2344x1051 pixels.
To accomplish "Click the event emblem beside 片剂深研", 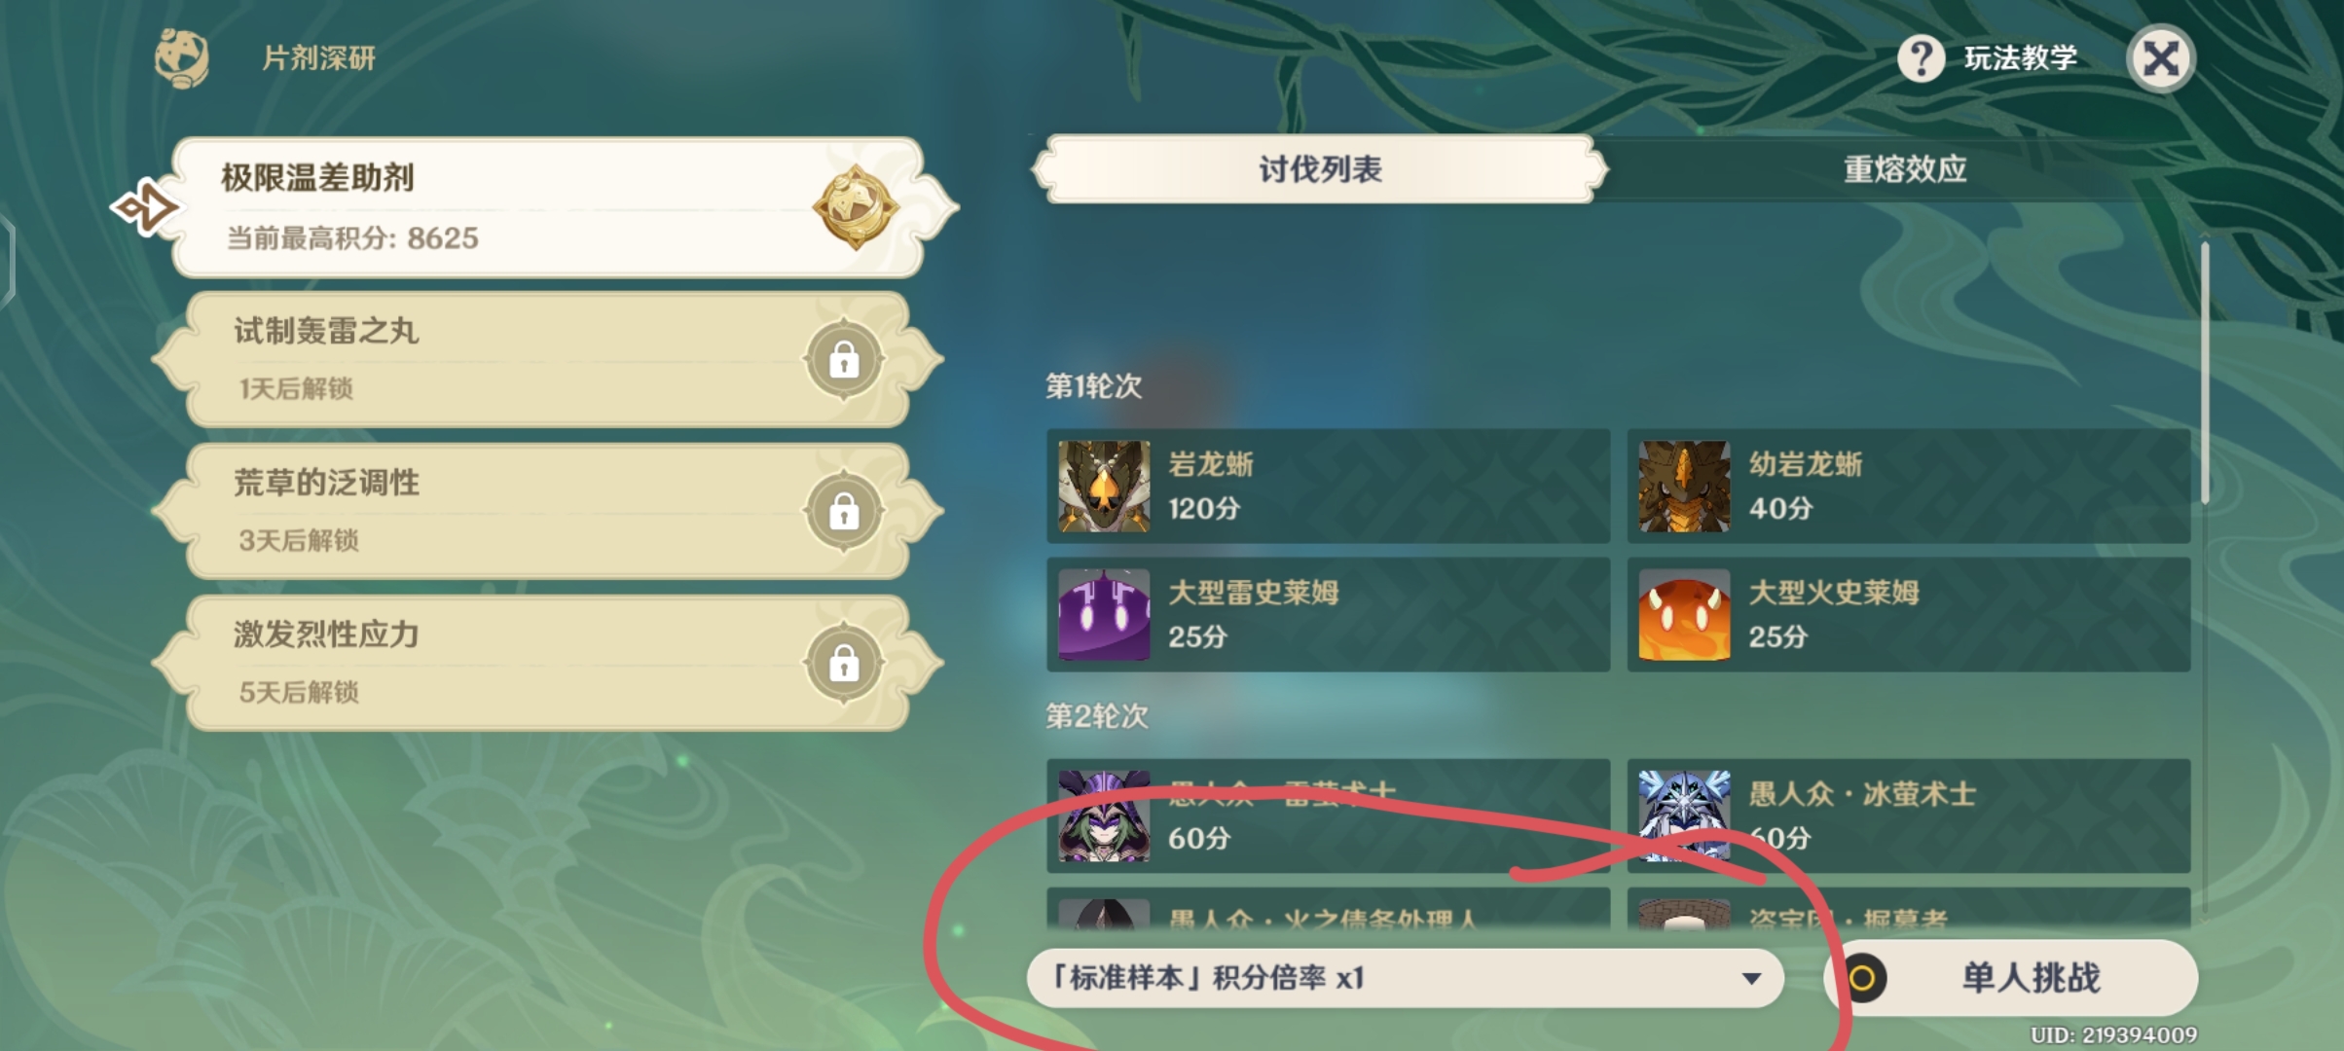I will (x=182, y=58).
